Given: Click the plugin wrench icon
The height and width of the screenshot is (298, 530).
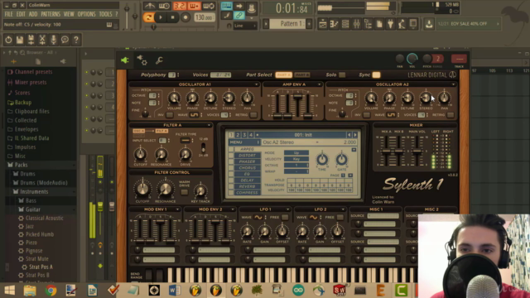Looking at the screenshot, I should [x=159, y=60].
